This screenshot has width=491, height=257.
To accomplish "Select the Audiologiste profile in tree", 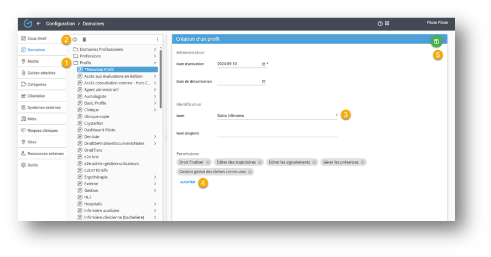I will [x=96, y=96].
